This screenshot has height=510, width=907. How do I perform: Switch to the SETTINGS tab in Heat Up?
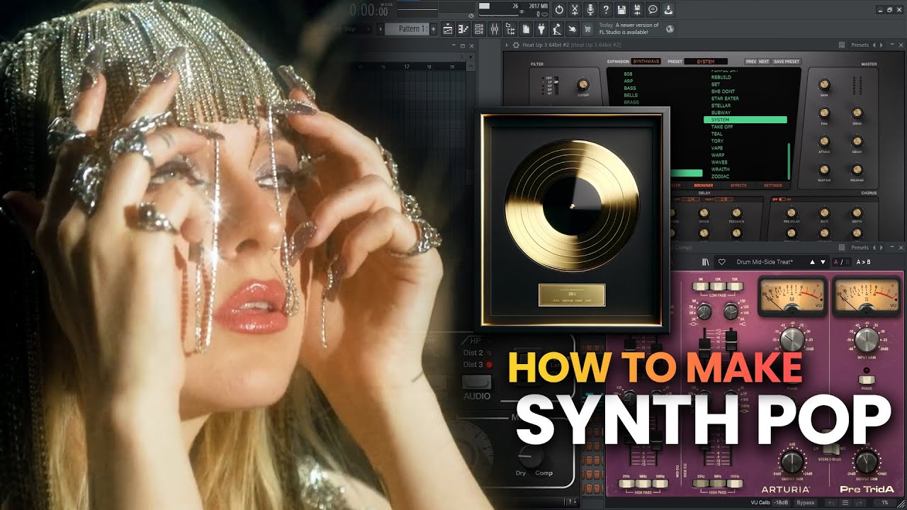pos(773,186)
